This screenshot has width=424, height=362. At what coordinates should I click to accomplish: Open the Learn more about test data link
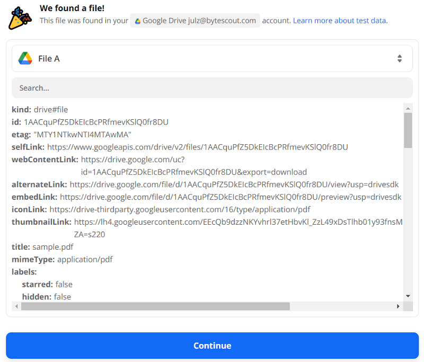coord(340,21)
